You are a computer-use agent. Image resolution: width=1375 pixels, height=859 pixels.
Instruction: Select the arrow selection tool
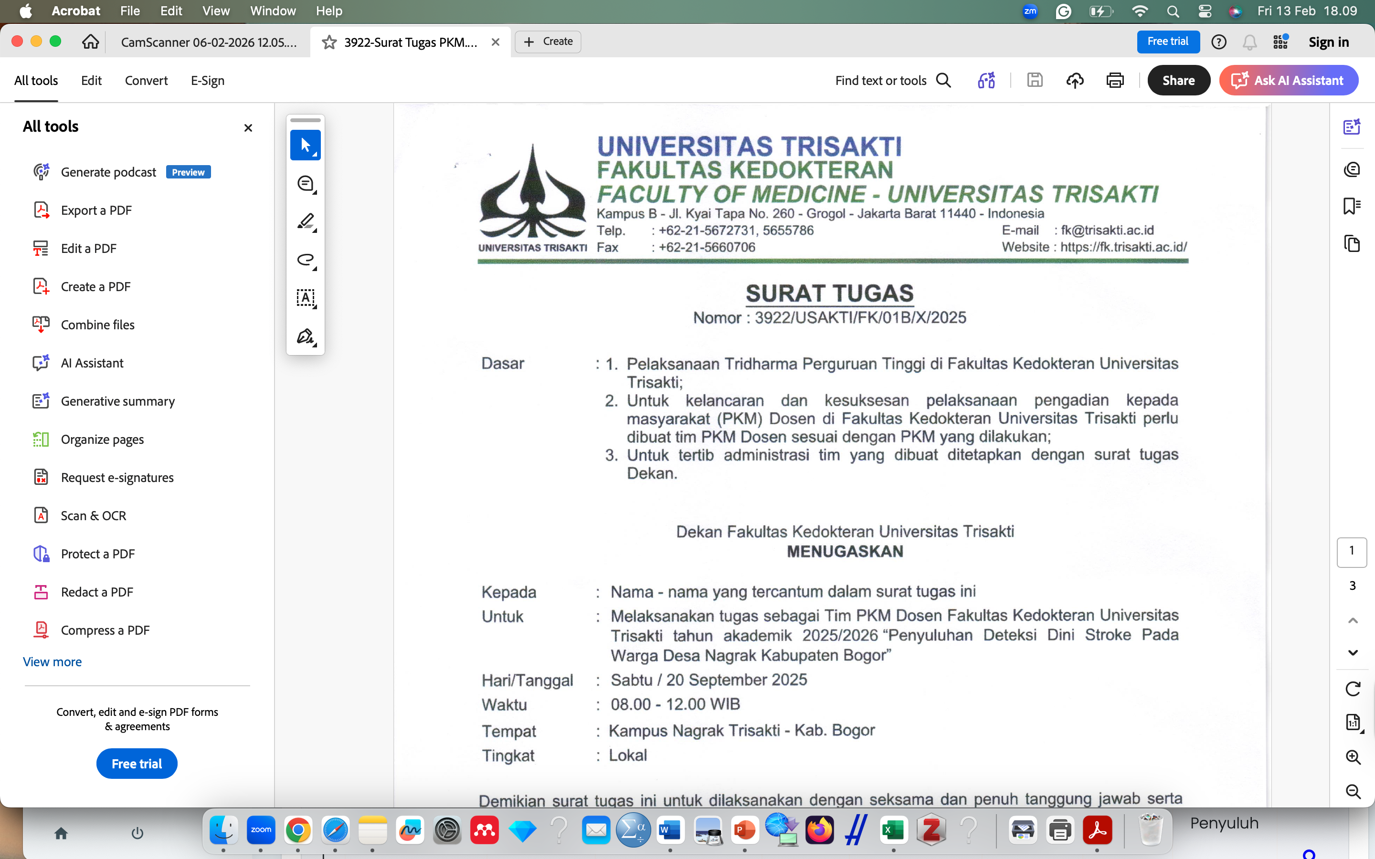[x=305, y=146]
